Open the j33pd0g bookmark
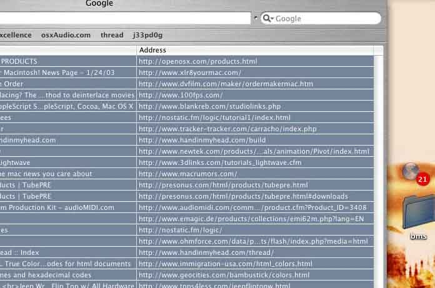The image size is (435, 288). (147, 35)
